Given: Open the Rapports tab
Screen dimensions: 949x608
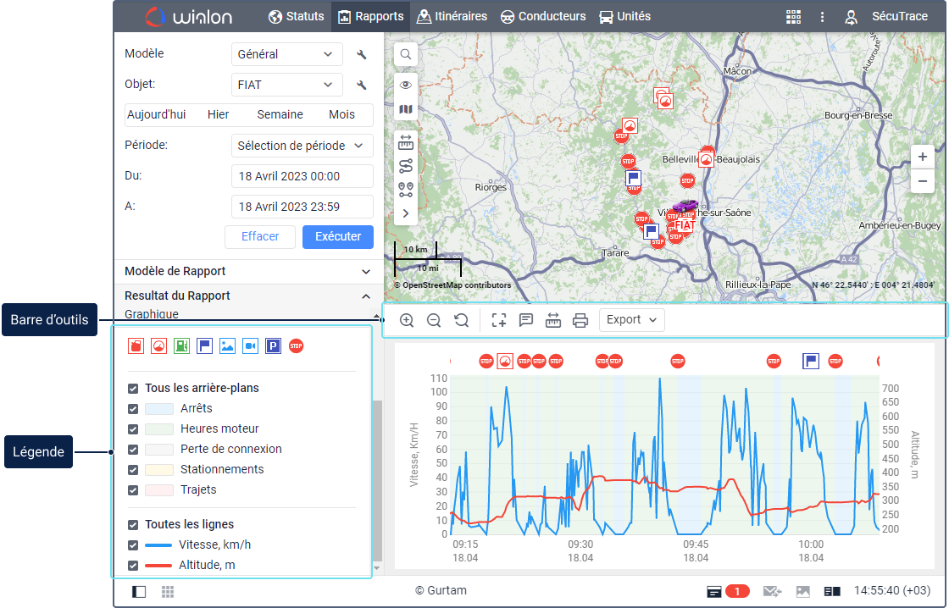Looking at the screenshot, I should 370,16.
